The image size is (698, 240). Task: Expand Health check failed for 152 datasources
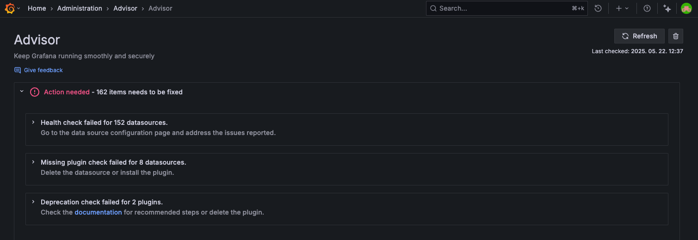[x=33, y=123]
